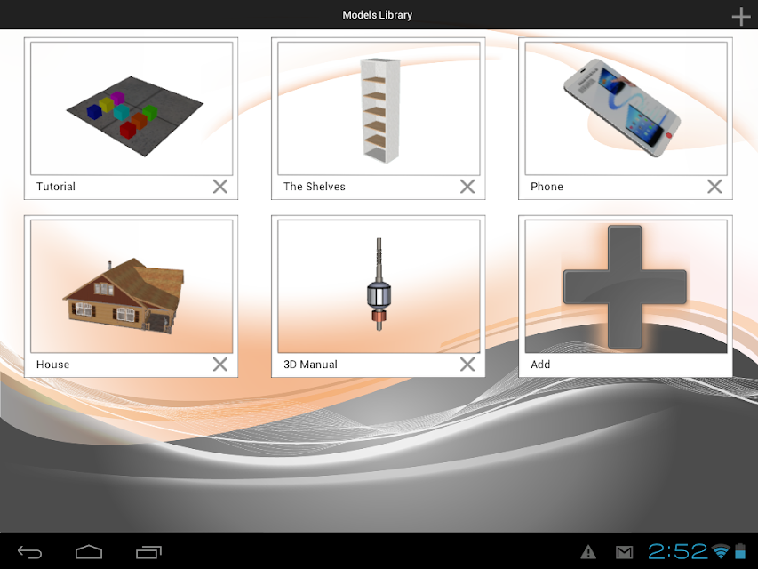Tap the Android home button
This screenshot has width=758, height=569.
coord(89,552)
